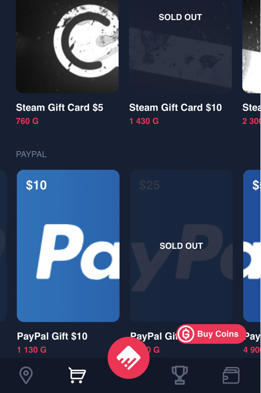Open the partially visible third PayPal card

coord(252,246)
